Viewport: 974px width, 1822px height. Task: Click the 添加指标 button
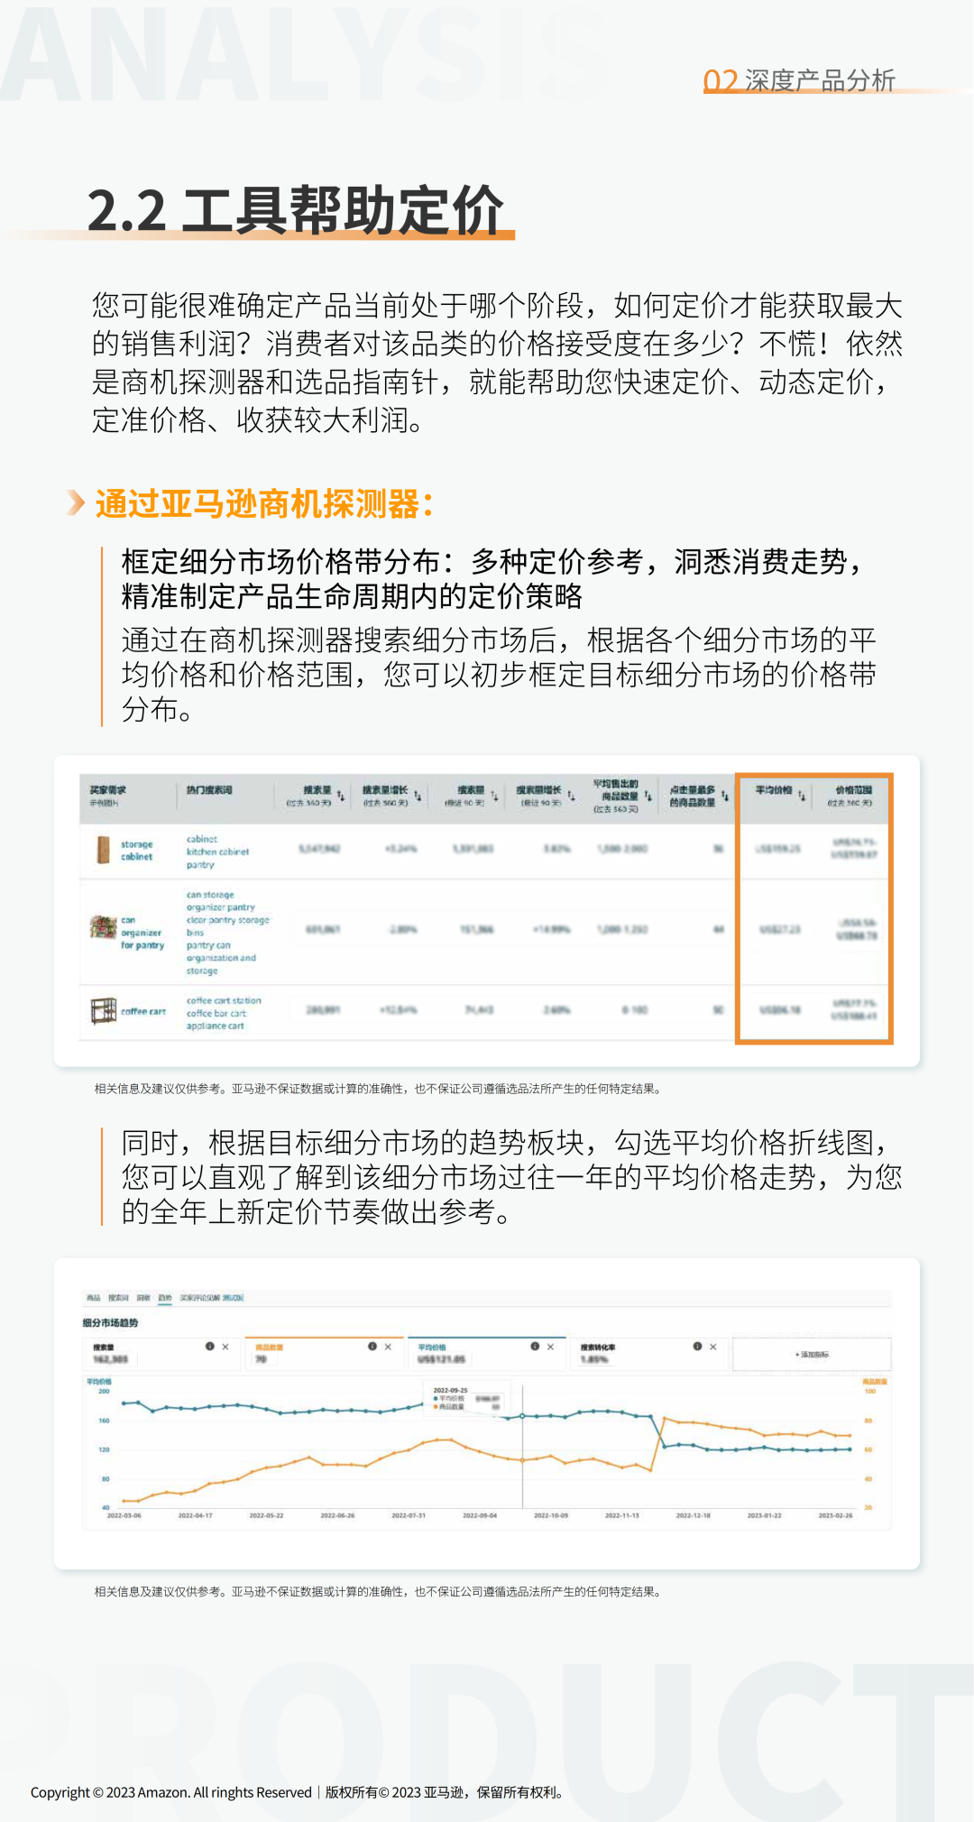click(812, 1354)
